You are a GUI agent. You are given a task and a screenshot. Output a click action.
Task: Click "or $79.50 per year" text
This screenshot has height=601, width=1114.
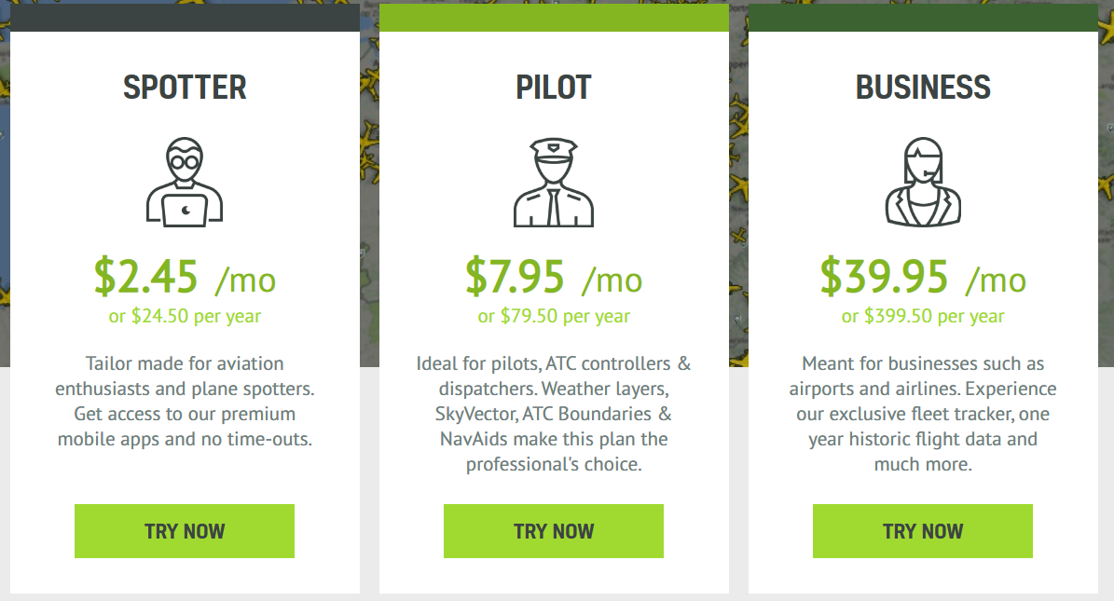554,317
